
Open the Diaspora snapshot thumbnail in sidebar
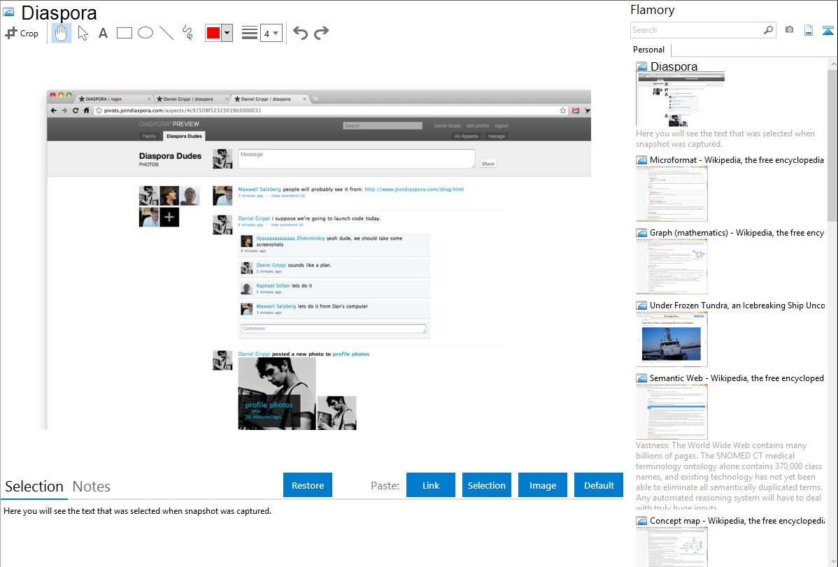(x=681, y=99)
